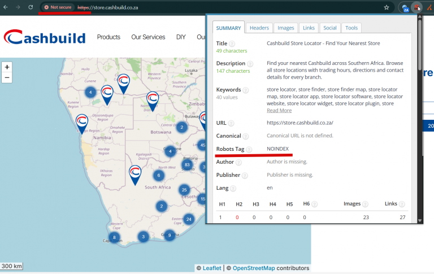Screen dimensions: 434x274
Task: Select the SUMMARY tab
Action: (228, 28)
